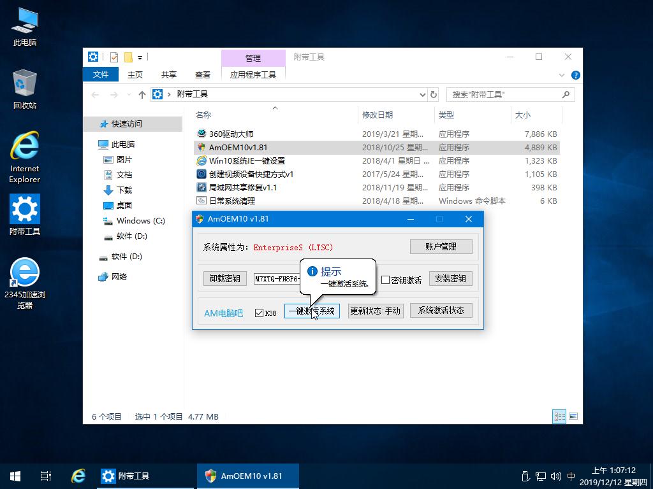The height and width of the screenshot is (489, 653).
Task: Open the volume icon in system tray
Action: point(555,476)
